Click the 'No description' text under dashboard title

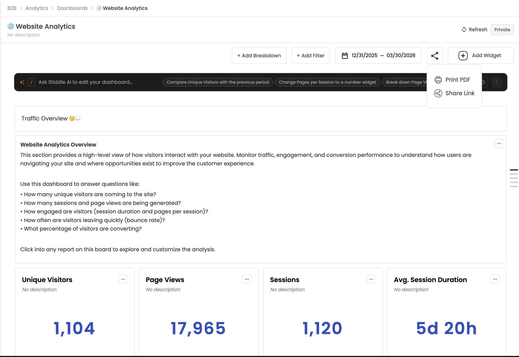[24, 35]
